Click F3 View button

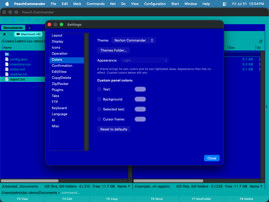[23, 199]
